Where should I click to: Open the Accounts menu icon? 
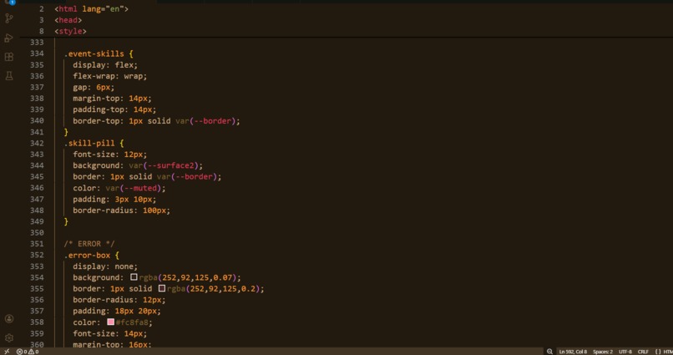(9, 319)
